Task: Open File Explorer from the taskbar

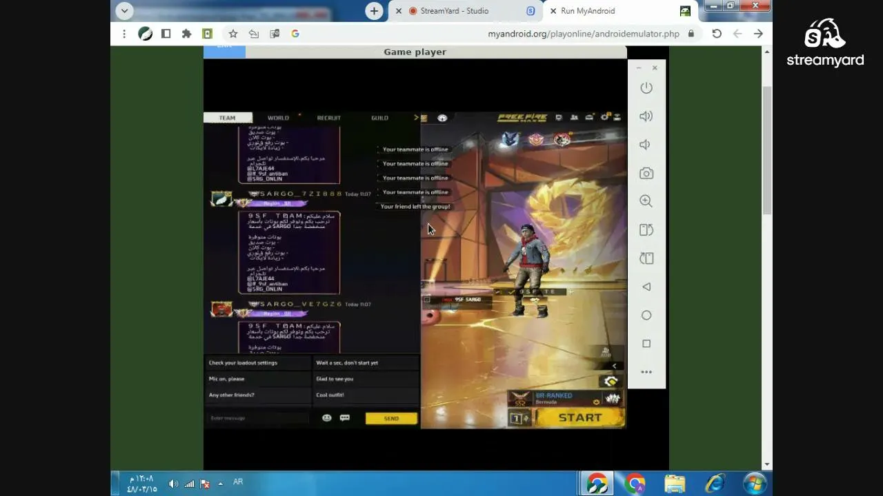Action: [x=675, y=484]
